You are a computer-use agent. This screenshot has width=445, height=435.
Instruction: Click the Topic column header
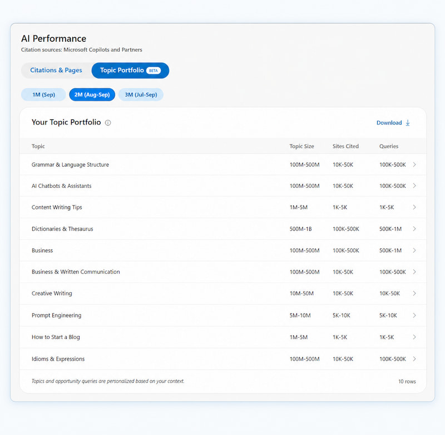tap(38, 146)
